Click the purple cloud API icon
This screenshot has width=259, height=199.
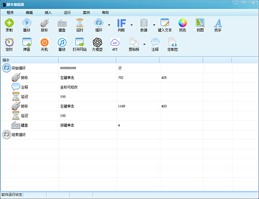115,42
